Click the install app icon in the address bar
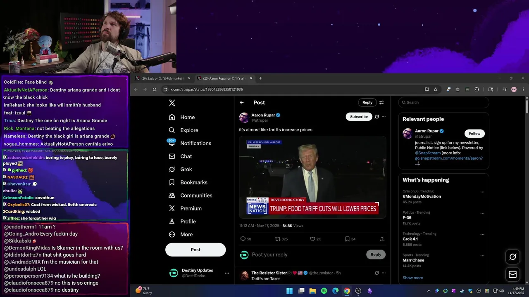The width and height of the screenshot is (529, 297). pos(427,90)
